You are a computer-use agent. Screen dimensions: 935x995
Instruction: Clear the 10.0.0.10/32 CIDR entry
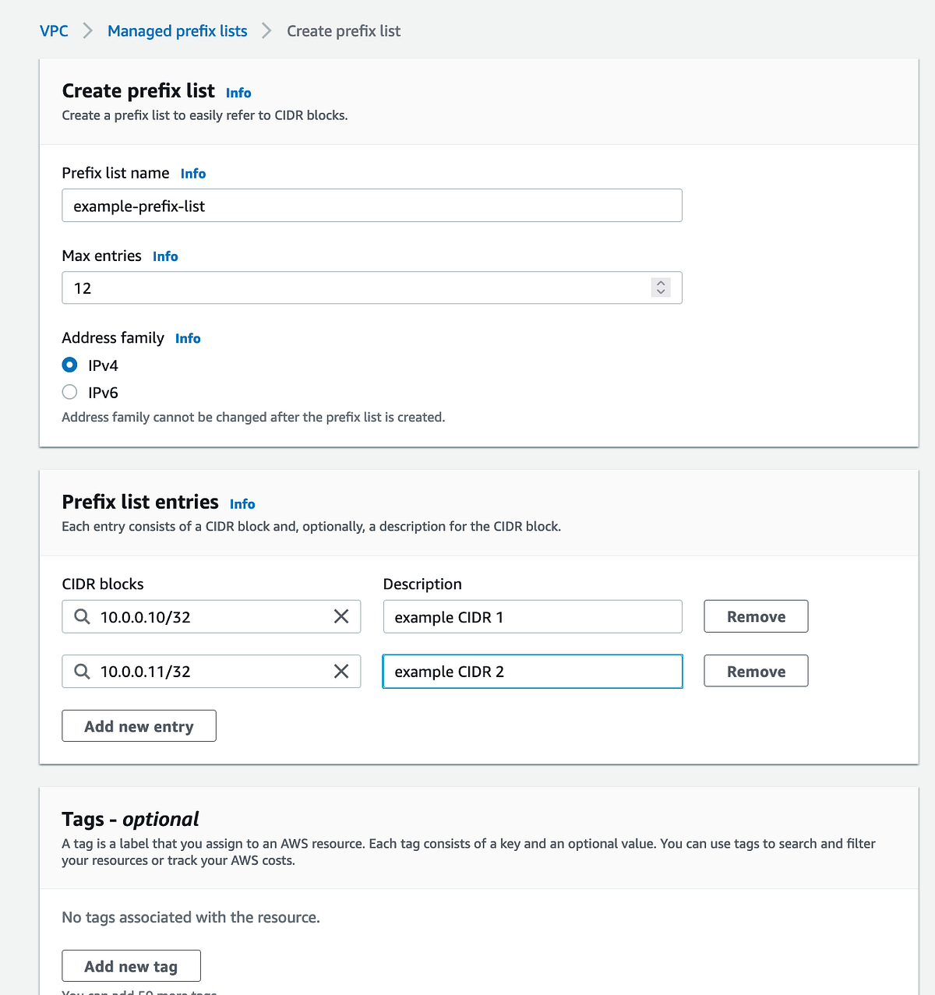point(340,616)
